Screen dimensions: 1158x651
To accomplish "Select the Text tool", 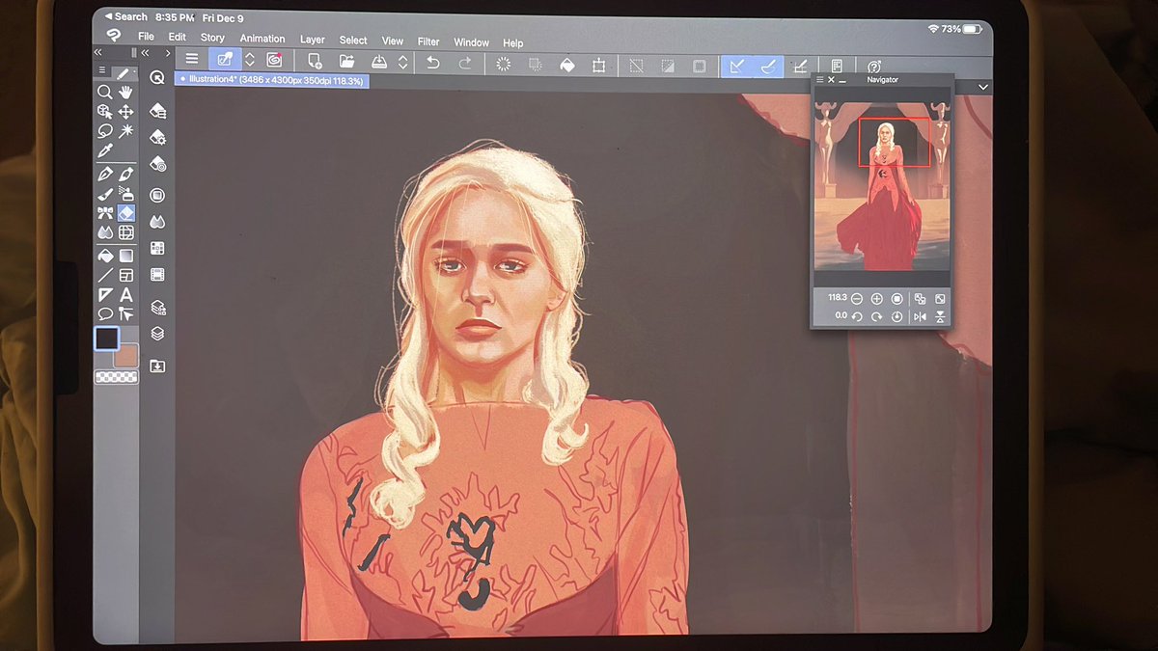I will point(125,294).
